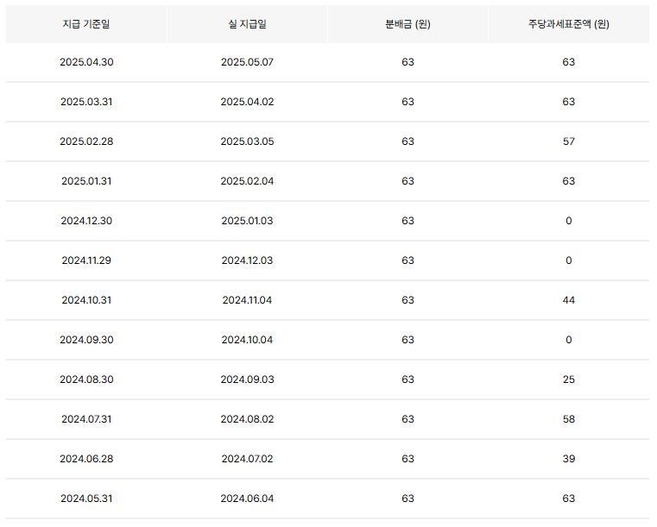Screen dimensions: 657x527
Task: Click taxable value 58 in 2024.07.31 row
Action: 569,419
